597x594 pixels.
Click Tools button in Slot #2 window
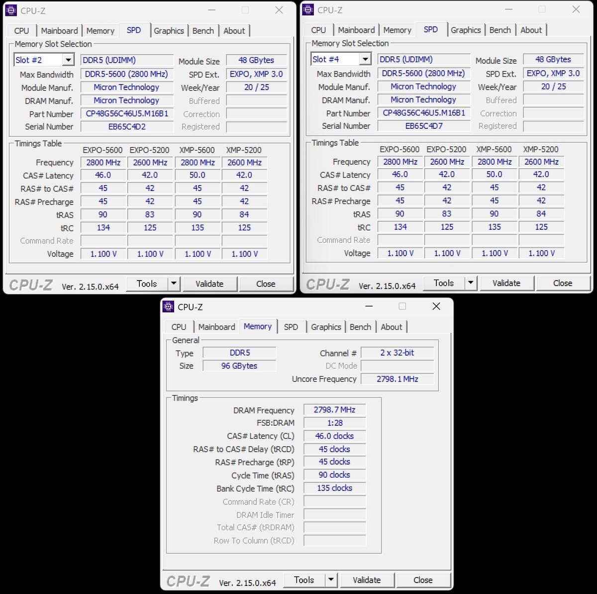[x=147, y=284]
